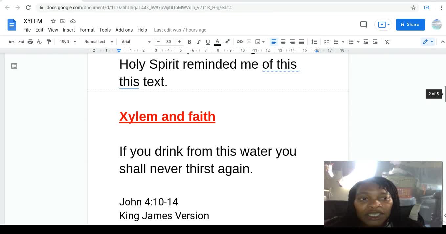Click the Google Docs home icon

(12, 25)
